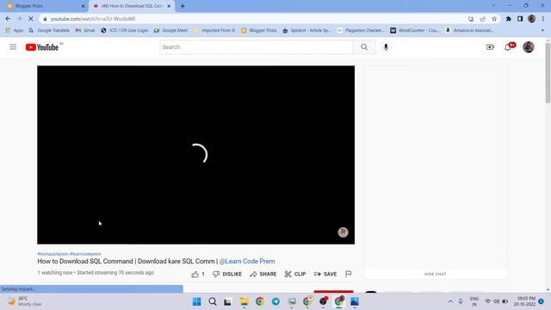Open the Google Translate bookmark

tap(49, 31)
